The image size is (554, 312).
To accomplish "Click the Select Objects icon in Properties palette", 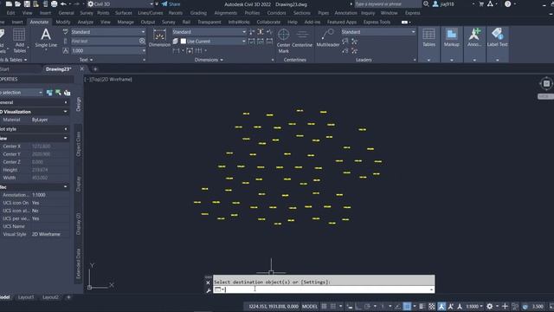I will click(58, 93).
